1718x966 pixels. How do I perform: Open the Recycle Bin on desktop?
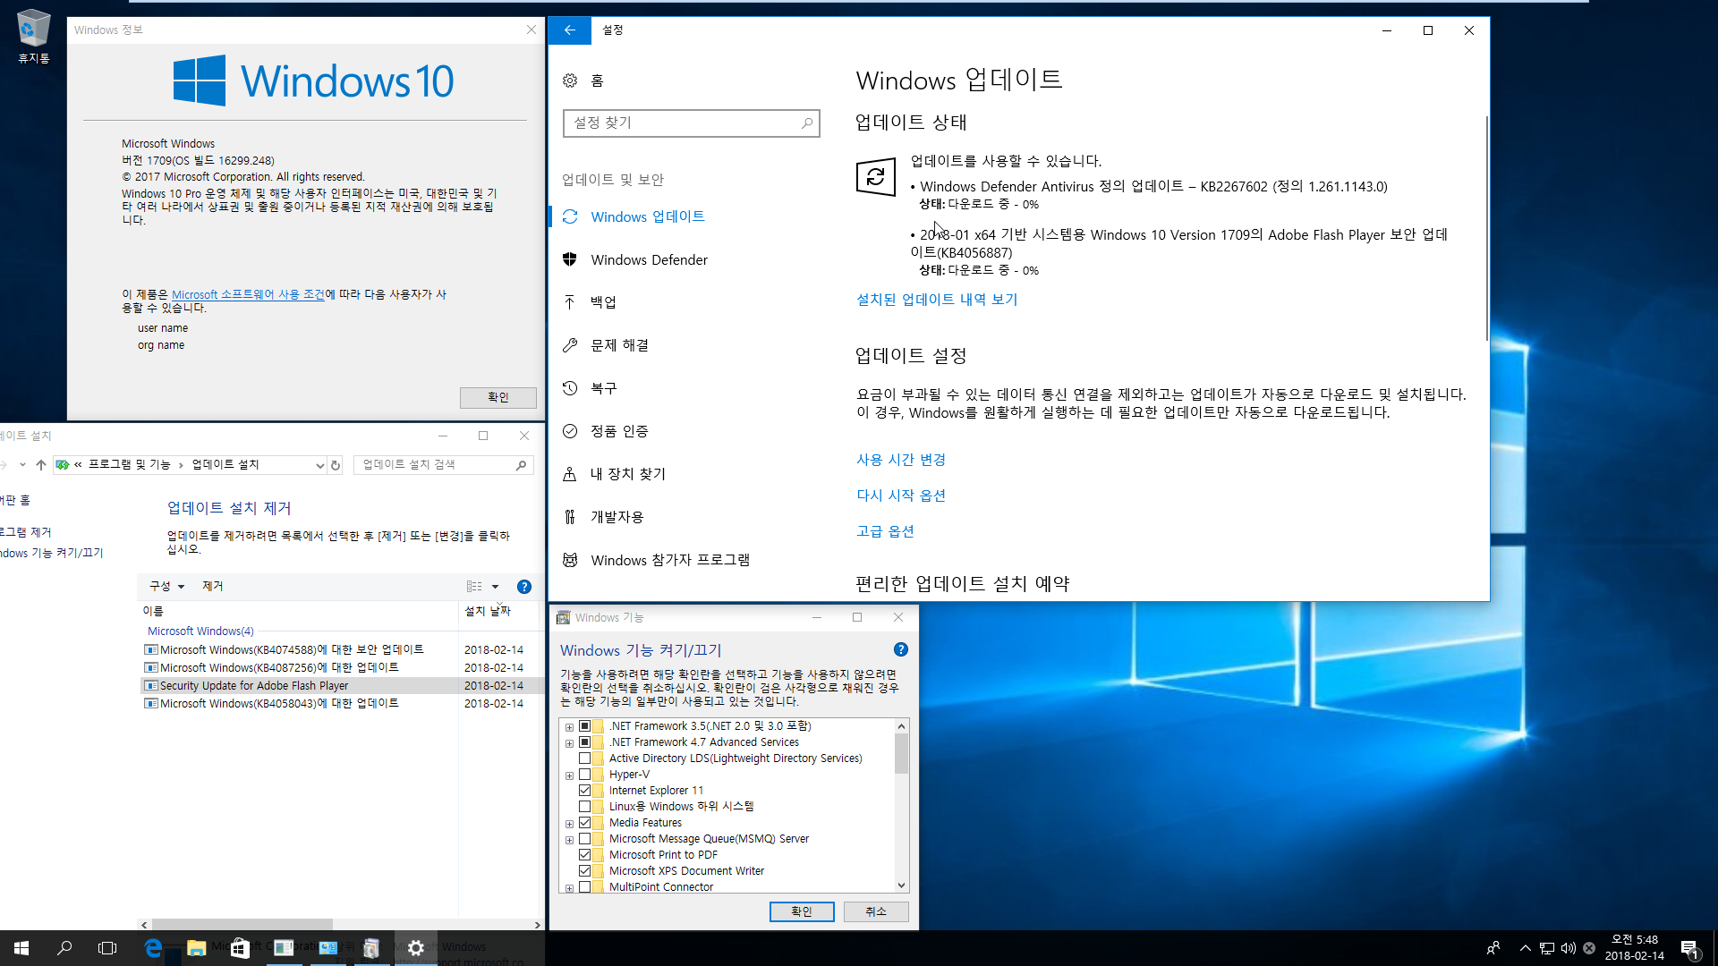(34, 37)
